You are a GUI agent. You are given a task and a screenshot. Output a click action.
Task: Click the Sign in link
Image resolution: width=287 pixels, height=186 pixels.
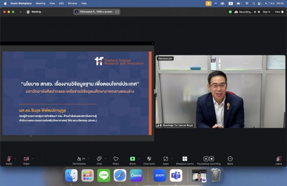click(x=266, y=12)
